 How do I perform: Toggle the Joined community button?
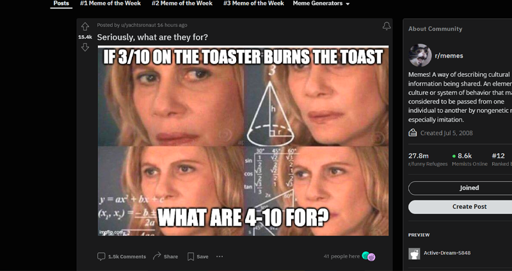click(x=469, y=188)
